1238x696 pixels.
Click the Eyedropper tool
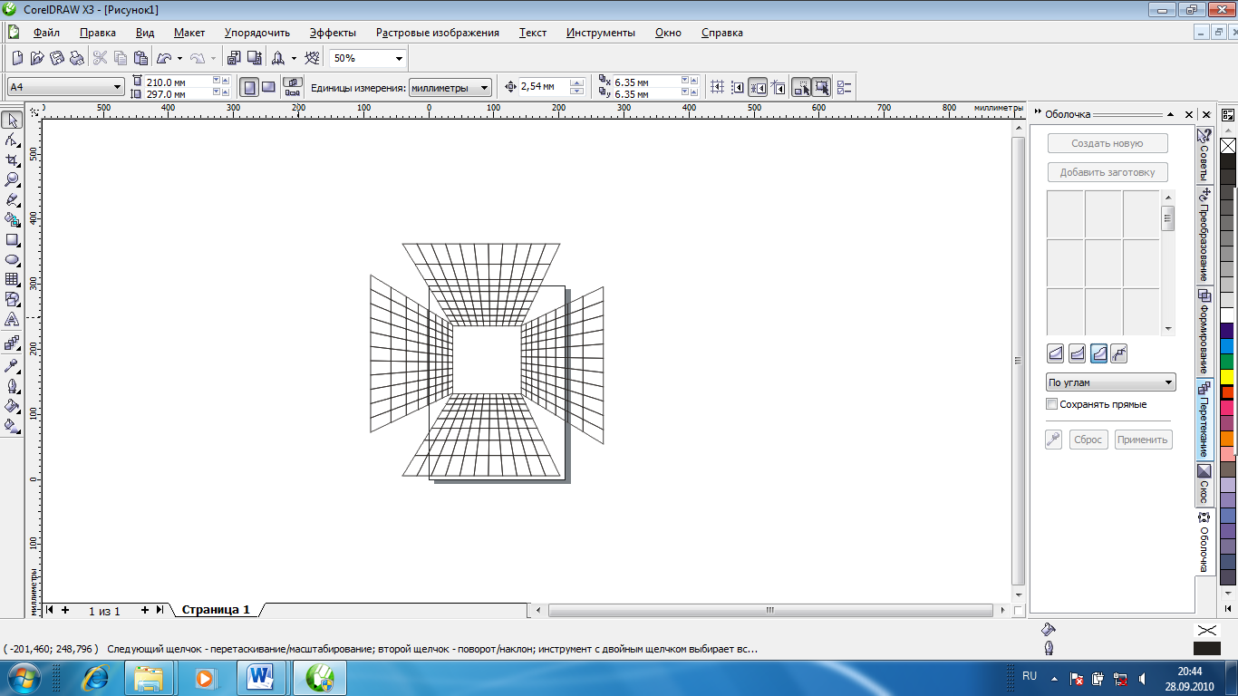click(x=13, y=365)
